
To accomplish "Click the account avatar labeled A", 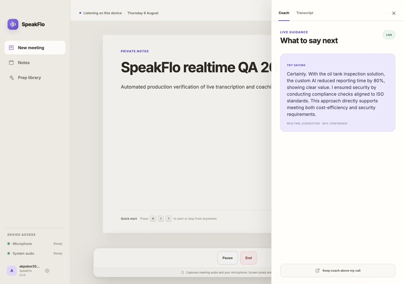I will (12, 271).
